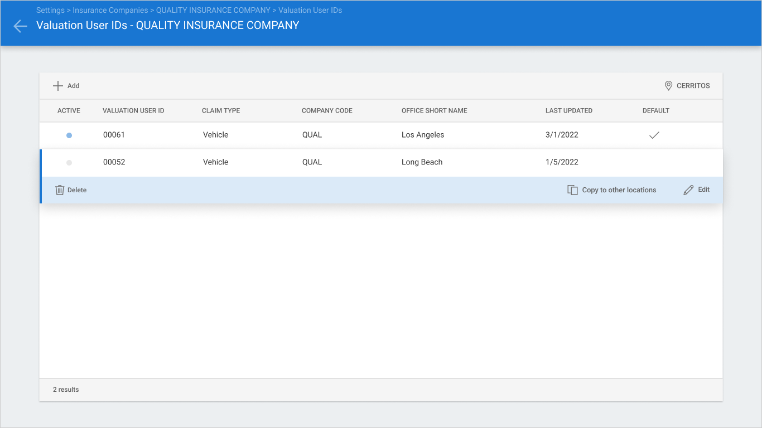
Task: Sort by Valuation User ID column header
Action: (x=133, y=111)
